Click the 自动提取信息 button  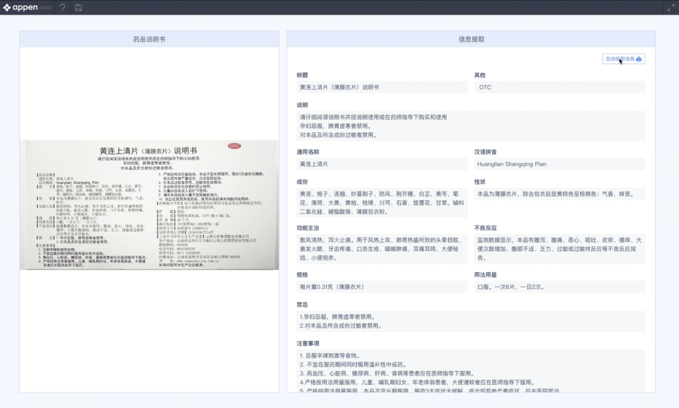tap(624, 59)
